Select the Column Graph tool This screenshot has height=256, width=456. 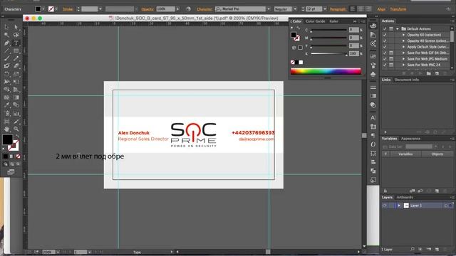pos(16,114)
